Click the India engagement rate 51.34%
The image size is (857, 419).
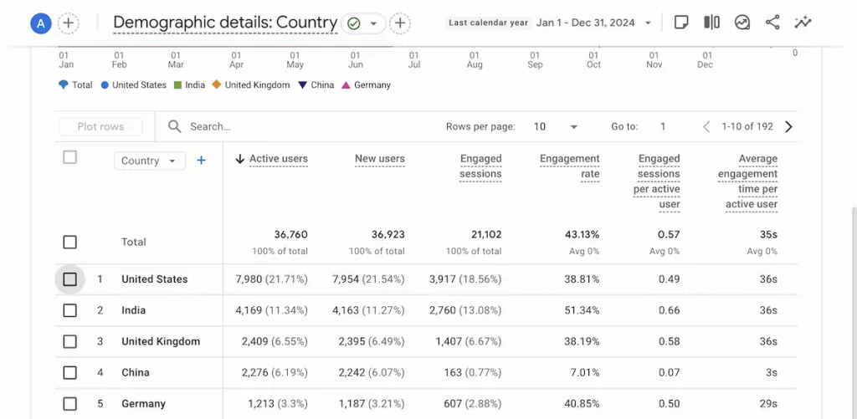[582, 310]
